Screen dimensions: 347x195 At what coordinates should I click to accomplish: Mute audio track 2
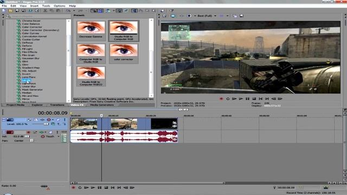pyautogui.click(x=50, y=132)
